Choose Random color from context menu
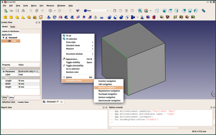 tap(72, 72)
